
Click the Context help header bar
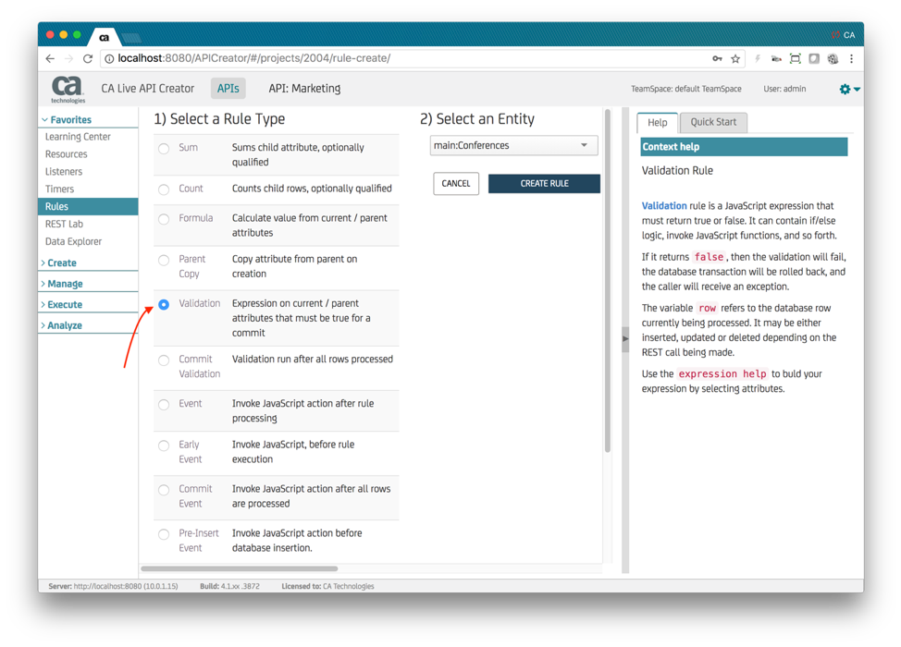pyautogui.click(x=744, y=147)
